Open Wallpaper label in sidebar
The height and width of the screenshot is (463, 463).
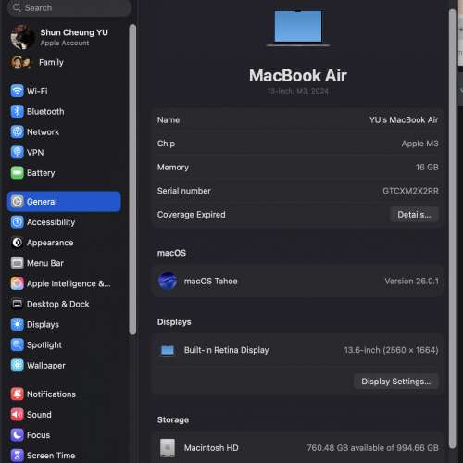[x=46, y=366]
